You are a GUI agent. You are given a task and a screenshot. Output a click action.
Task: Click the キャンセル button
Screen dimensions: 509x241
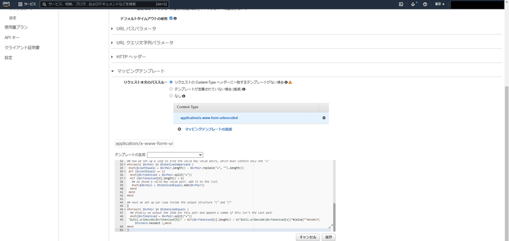308,237
